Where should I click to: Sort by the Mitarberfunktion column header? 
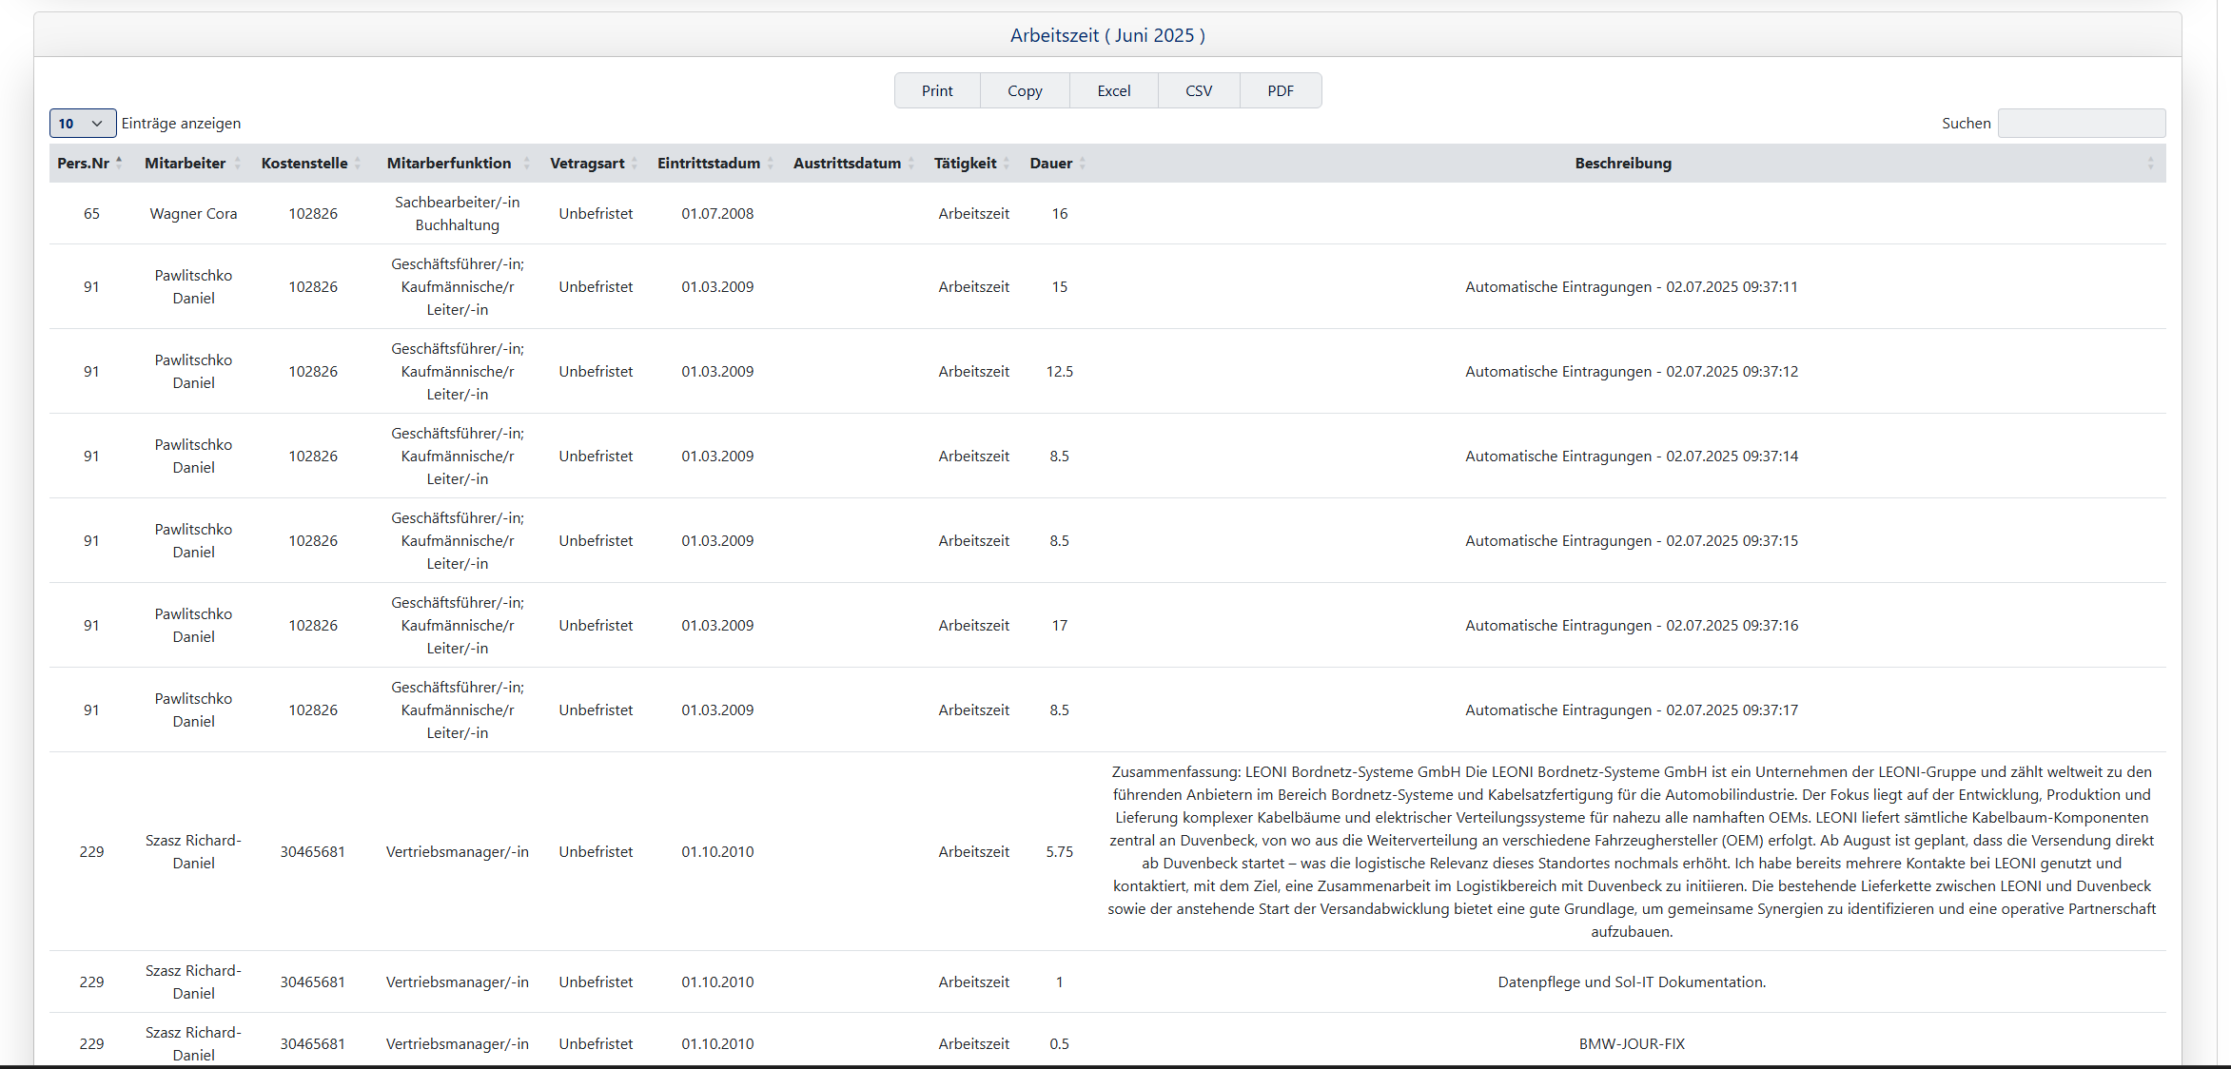coord(449,163)
